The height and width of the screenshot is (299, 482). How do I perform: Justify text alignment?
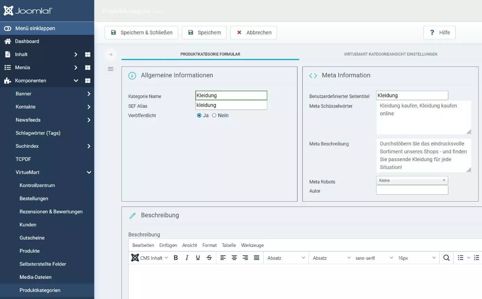(256, 258)
